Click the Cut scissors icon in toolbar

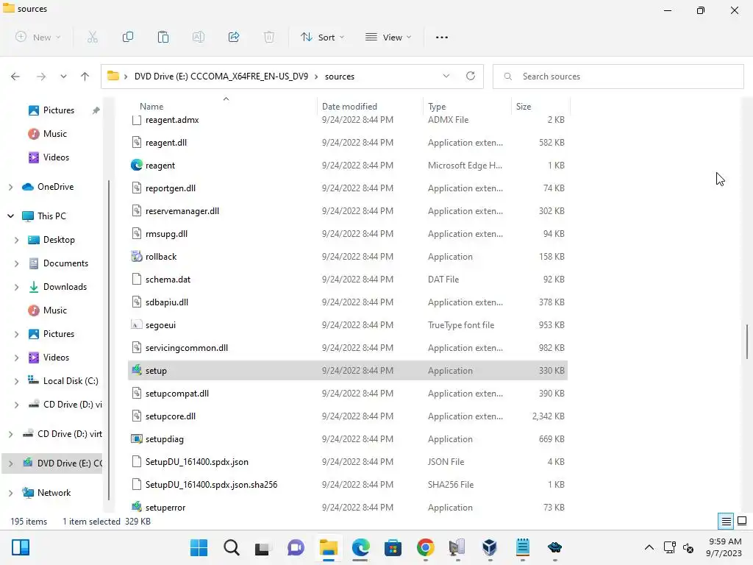coord(92,37)
